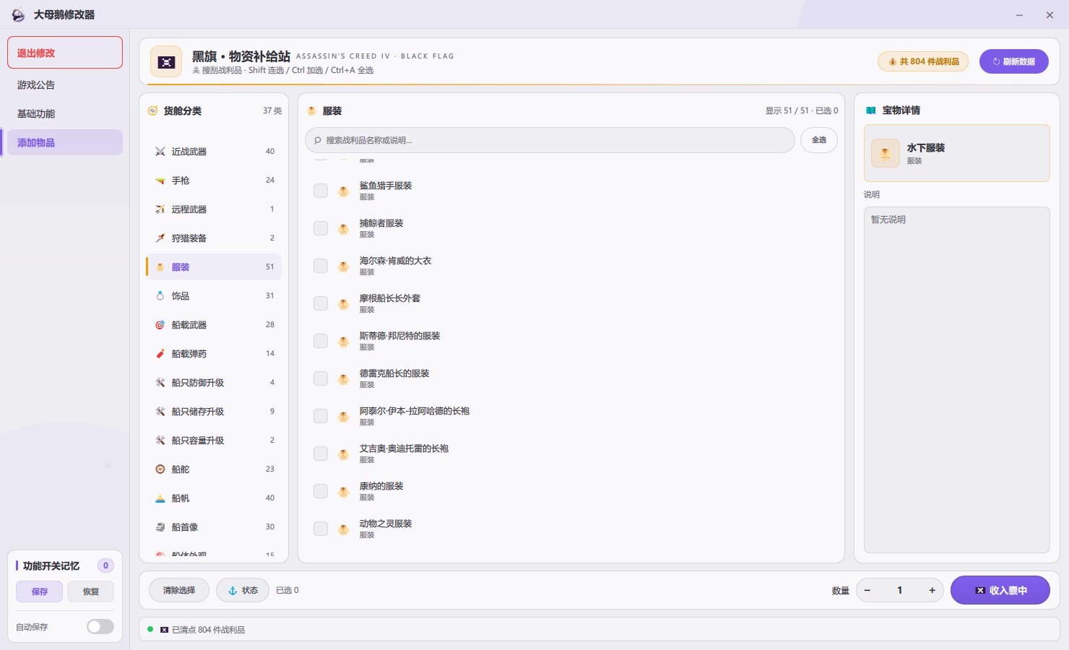Click the 显示 51 / 51 · 已选 0 counter
1069x650 pixels.
coord(802,111)
